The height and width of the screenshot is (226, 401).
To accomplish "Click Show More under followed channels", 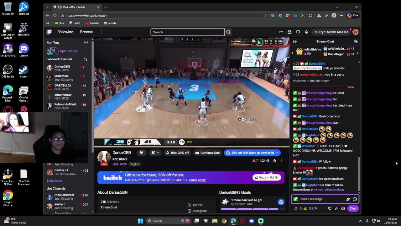I will click(54, 181).
